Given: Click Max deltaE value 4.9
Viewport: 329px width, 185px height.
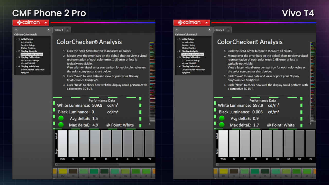Looking at the screenshot, I should [95, 125].
